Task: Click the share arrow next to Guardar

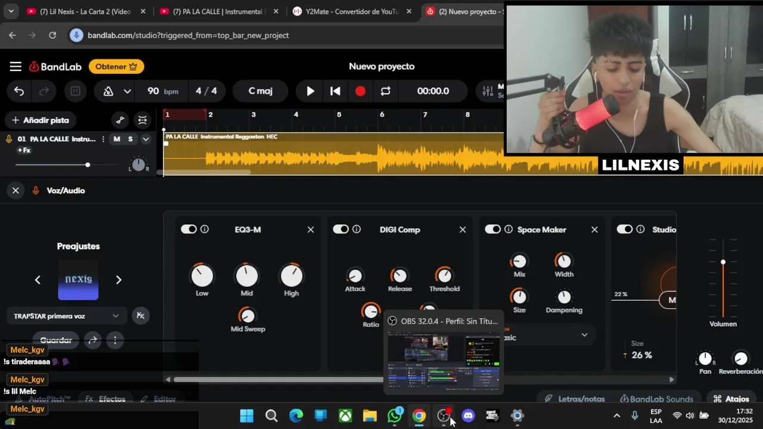Action: (x=92, y=340)
